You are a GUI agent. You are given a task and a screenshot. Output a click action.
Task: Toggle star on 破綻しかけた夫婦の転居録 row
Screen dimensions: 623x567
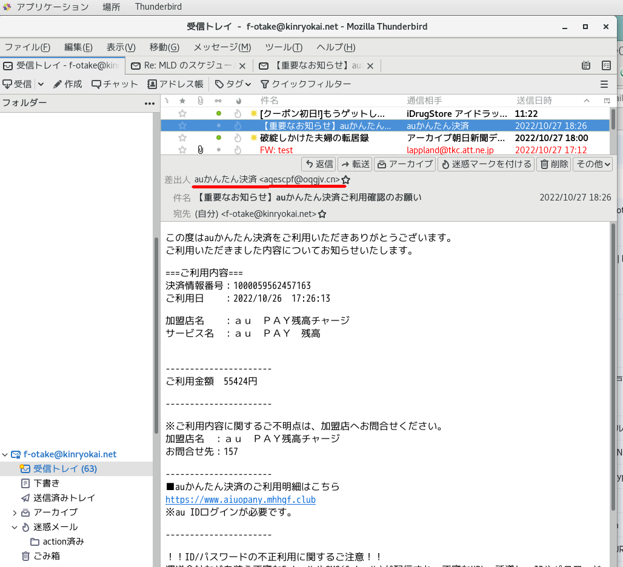(182, 138)
